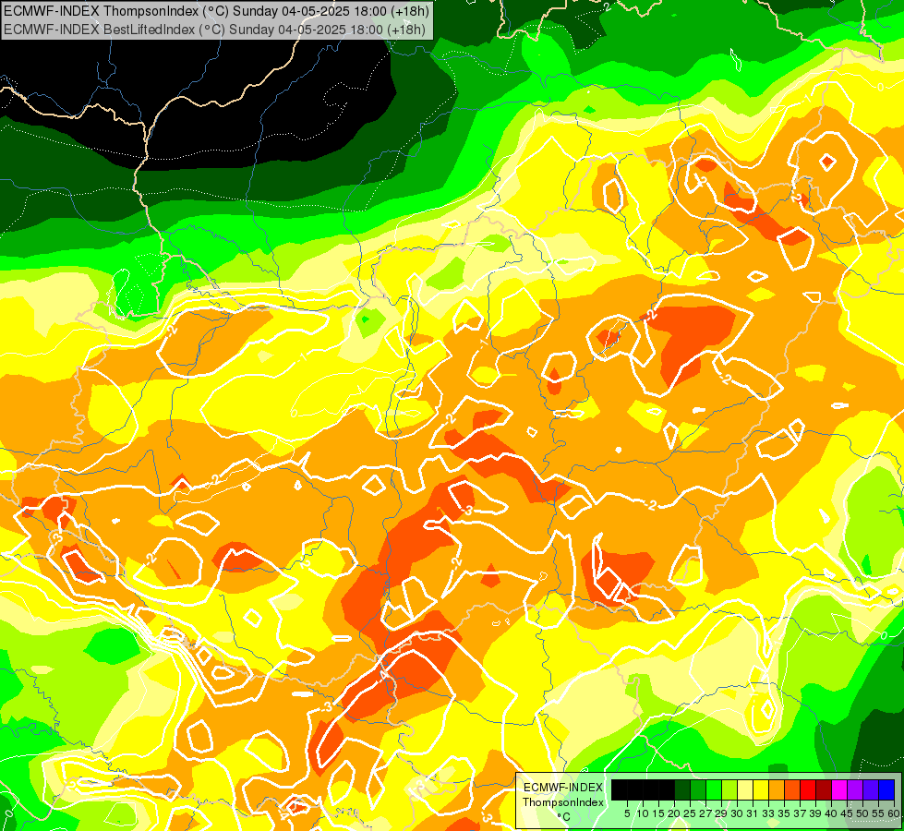Click the legend scale value '37'
The height and width of the screenshot is (831, 904).
tap(800, 813)
